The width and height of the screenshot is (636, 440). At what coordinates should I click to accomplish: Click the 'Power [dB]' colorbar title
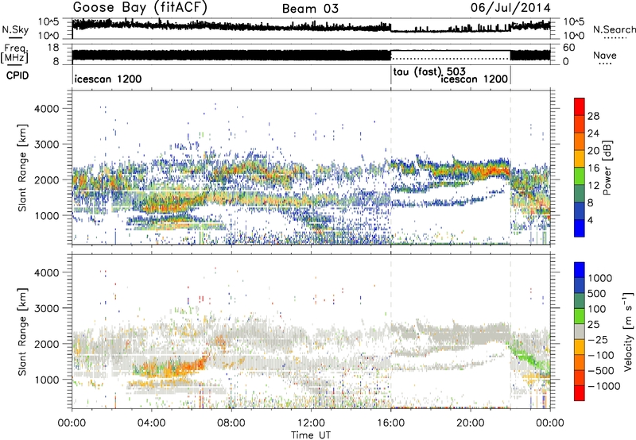pyautogui.click(x=607, y=168)
